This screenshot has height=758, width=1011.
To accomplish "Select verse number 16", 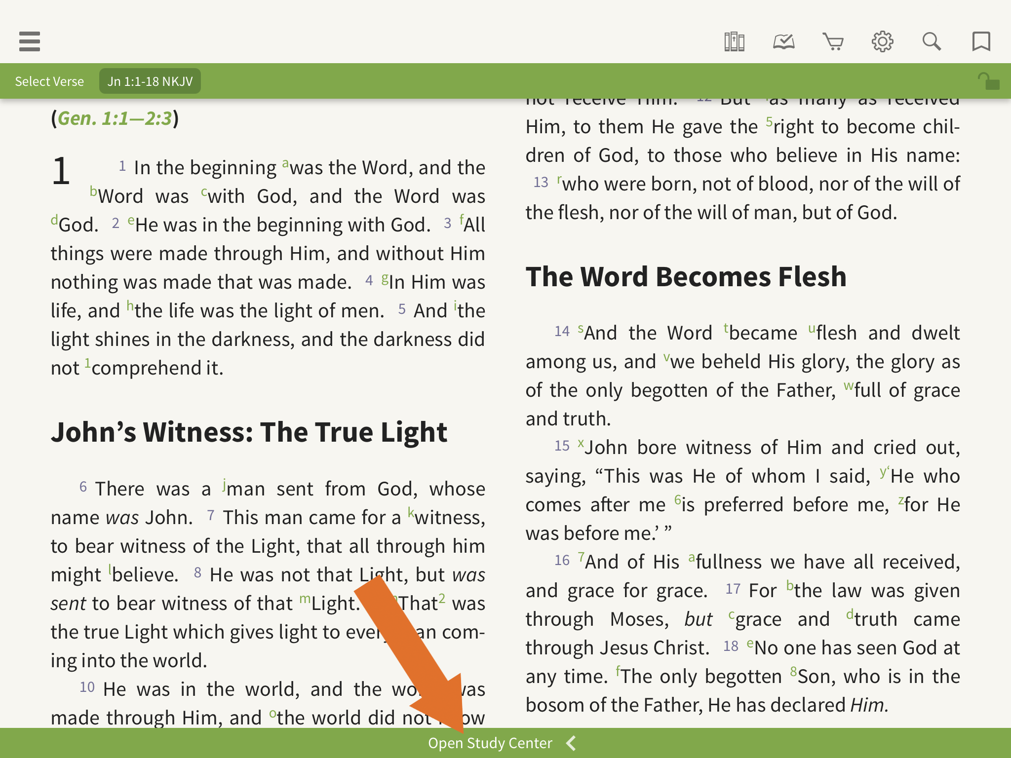I will [x=562, y=560].
